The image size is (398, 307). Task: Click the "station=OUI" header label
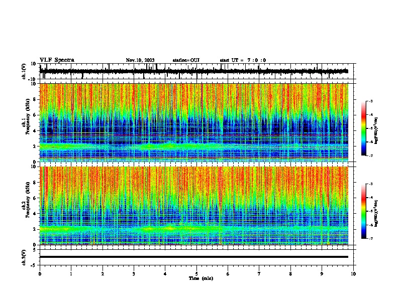(x=186, y=60)
